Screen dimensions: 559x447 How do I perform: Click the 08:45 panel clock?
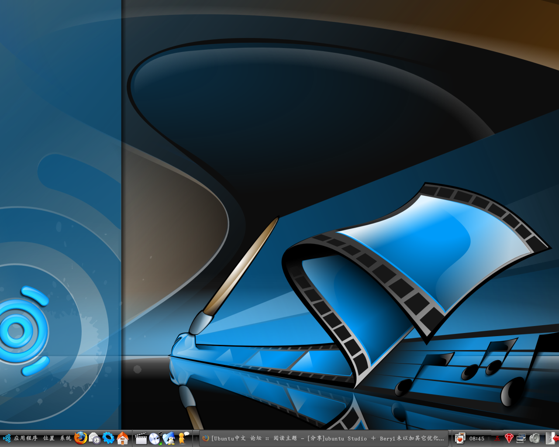pyautogui.click(x=477, y=439)
